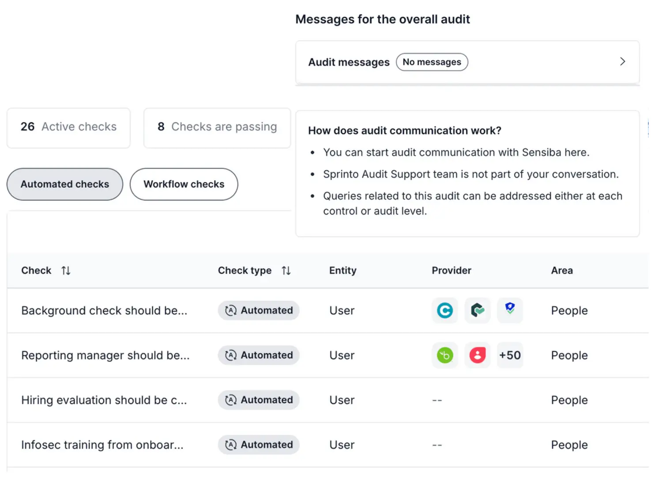This screenshot has height=479, width=662.
Task: Sort by Check type column arrows icon
Action: [x=286, y=271]
